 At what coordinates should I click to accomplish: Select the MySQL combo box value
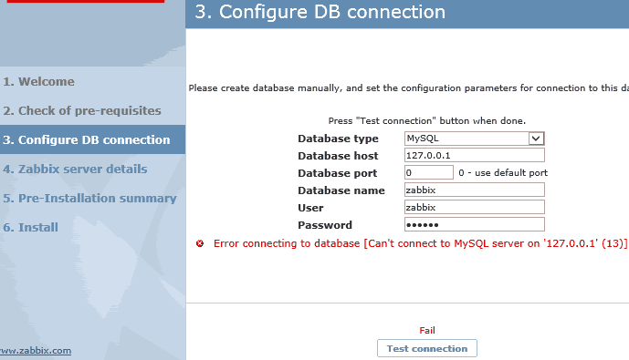point(474,139)
